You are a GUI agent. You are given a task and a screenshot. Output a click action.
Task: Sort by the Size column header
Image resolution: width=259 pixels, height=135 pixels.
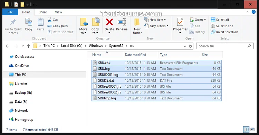211,55
